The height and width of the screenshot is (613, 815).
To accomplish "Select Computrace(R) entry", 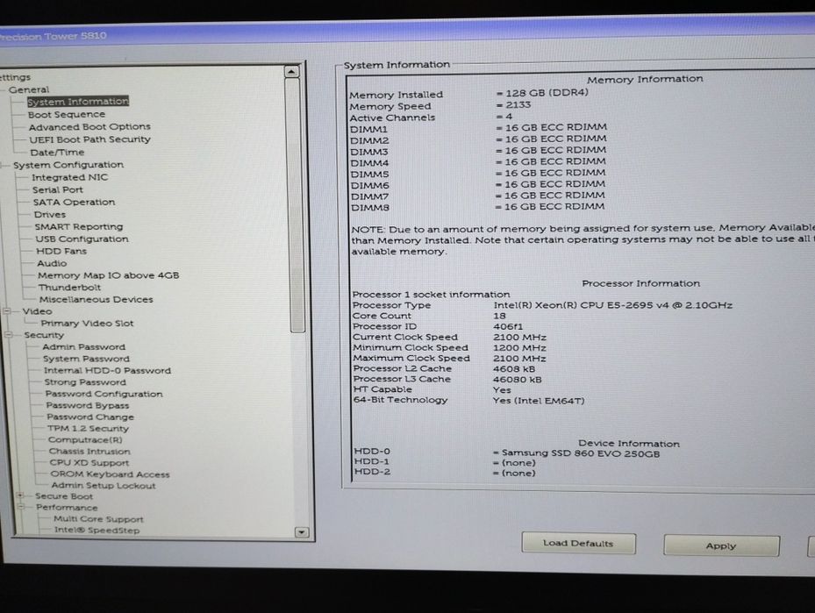I will [85, 440].
